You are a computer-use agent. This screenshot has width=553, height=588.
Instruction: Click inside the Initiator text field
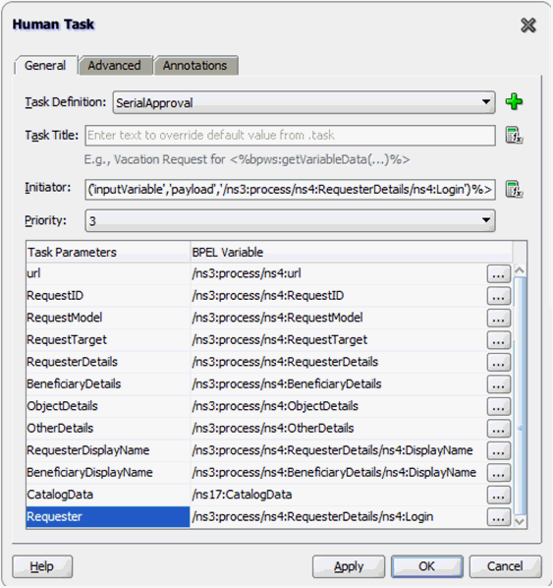[290, 190]
